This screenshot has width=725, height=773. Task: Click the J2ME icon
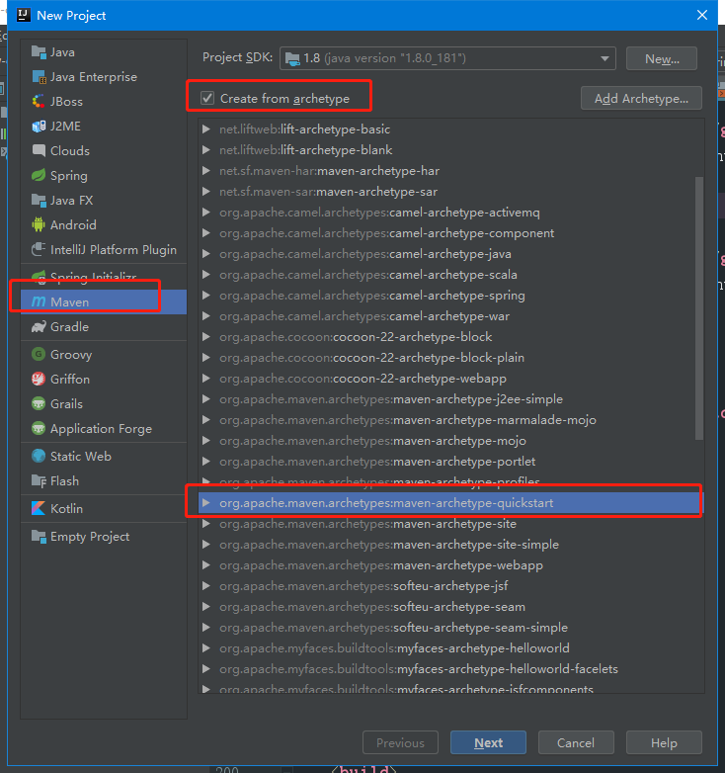point(39,127)
